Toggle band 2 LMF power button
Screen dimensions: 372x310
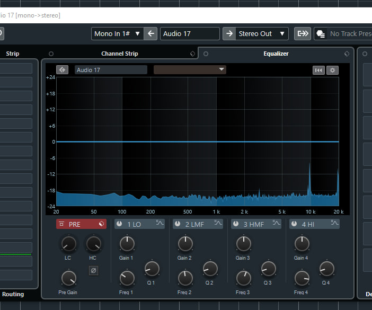click(178, 224)
